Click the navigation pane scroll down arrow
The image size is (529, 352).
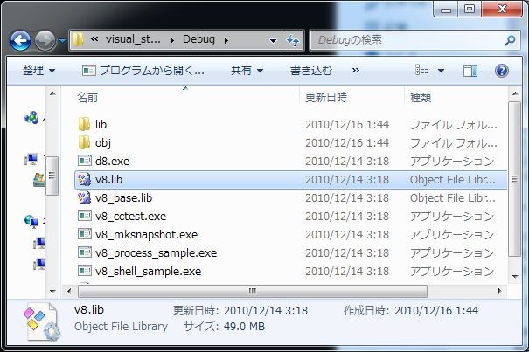click(52, 291)
